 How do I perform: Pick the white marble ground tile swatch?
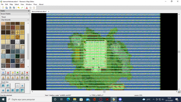click(18, 42)
